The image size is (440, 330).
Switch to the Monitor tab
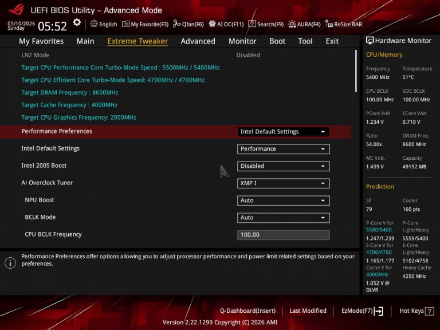(x=242, y=41)
